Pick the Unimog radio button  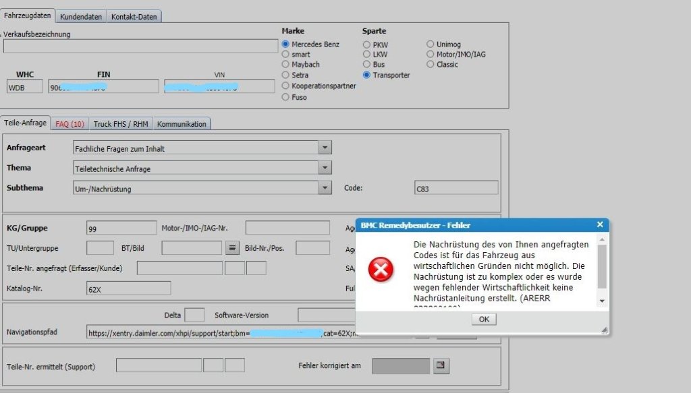pos(431,44)
